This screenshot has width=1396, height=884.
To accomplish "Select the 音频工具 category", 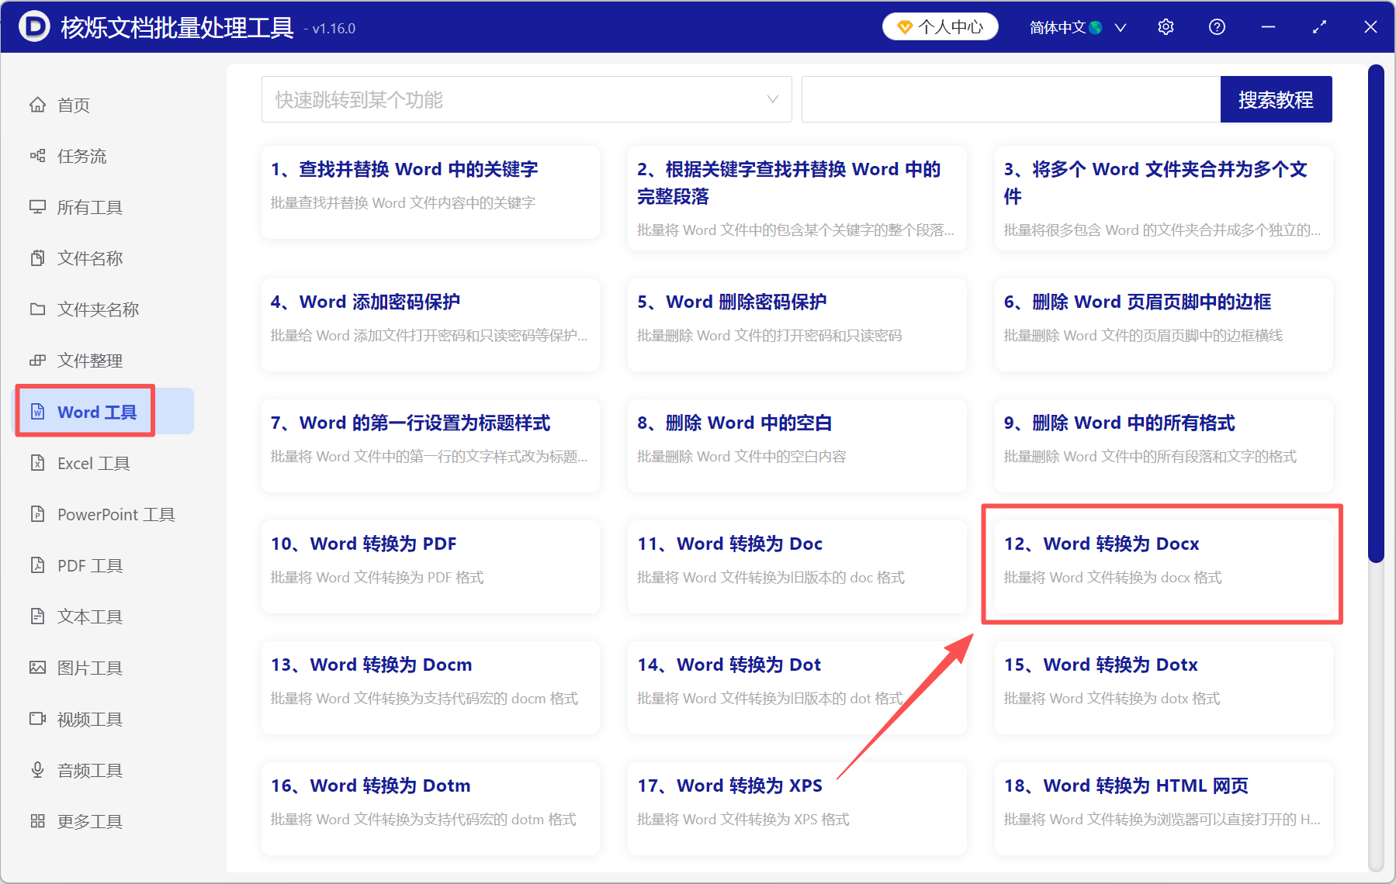I will (x=88, y=769).
